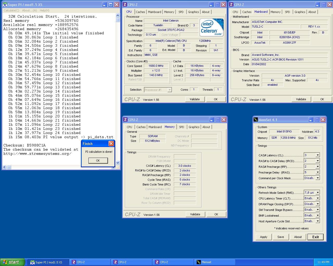Open Refresh Mode Select (RMS) dropdown
This screenshot has width=333, height=266.
[x=318, y=192]
